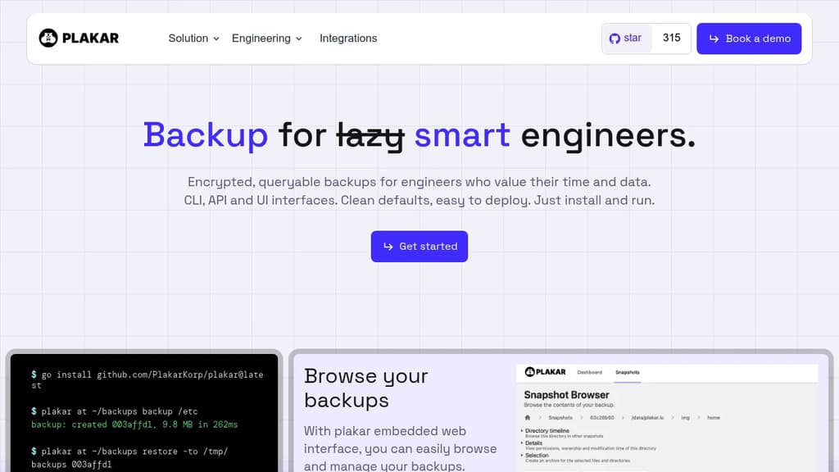Click the Book a demo button

pyautogui.click(x=748, y=38)
